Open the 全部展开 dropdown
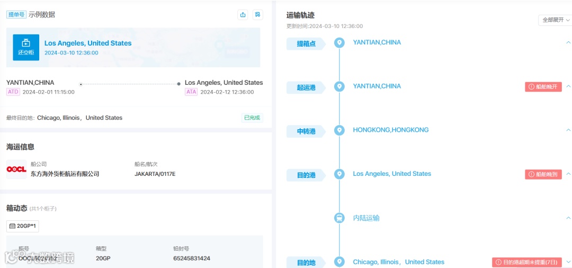The image size is (572, 268). pos(556,20)
